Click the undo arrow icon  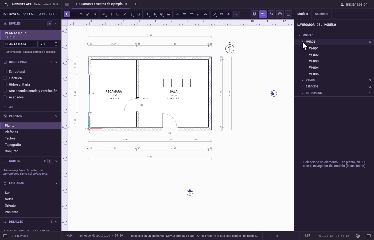[271, 14]
